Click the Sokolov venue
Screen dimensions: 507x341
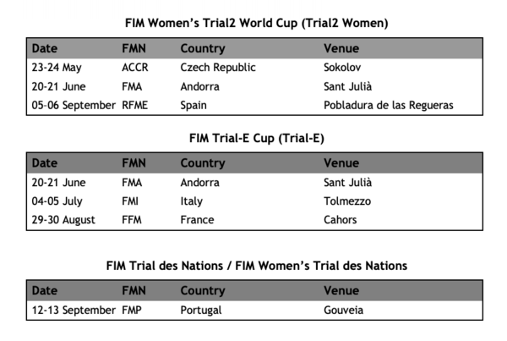[342, 68]
